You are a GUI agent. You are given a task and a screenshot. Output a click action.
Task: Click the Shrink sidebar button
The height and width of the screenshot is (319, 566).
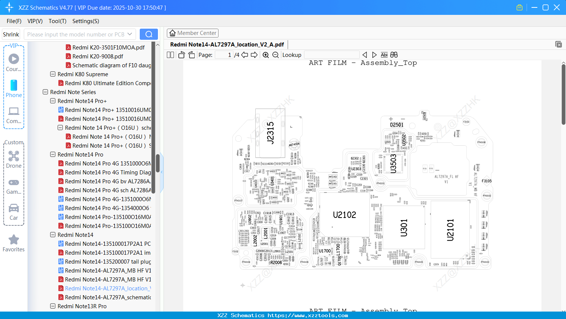pyautogui.click(x=11, y=34)
